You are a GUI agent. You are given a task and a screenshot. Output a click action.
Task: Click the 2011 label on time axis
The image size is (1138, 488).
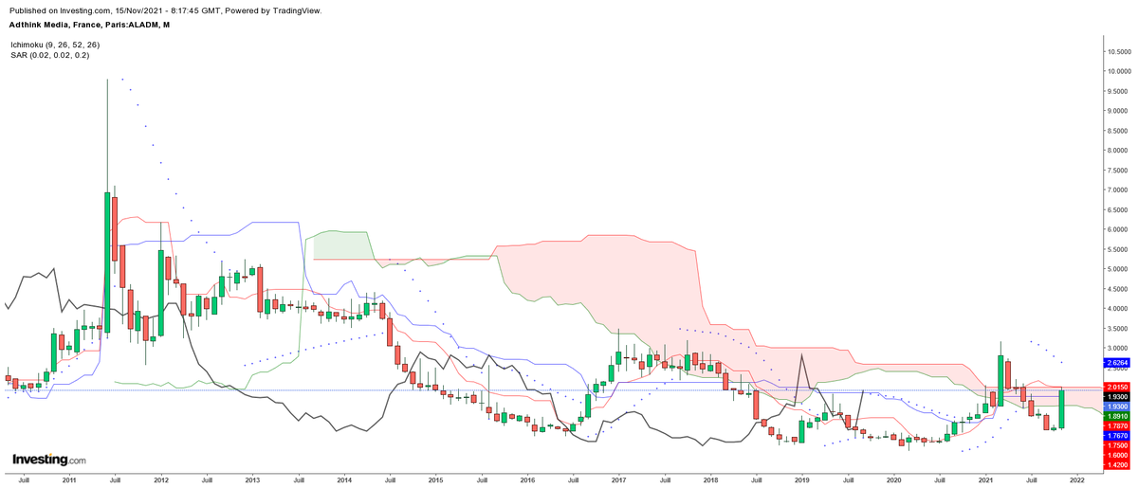coord(69,481)
